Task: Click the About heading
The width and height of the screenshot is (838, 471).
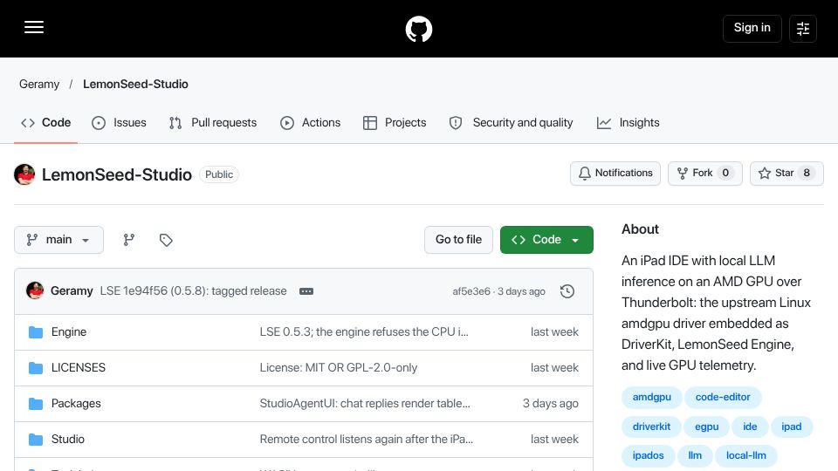Action: pos(640,229)
